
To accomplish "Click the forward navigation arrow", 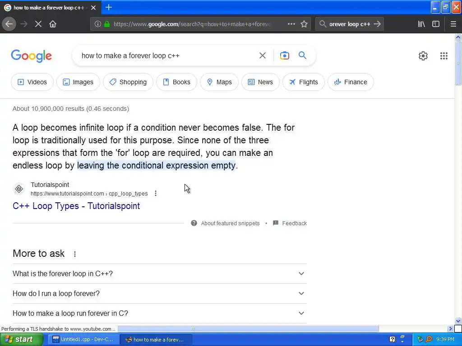I will [24, 24].
